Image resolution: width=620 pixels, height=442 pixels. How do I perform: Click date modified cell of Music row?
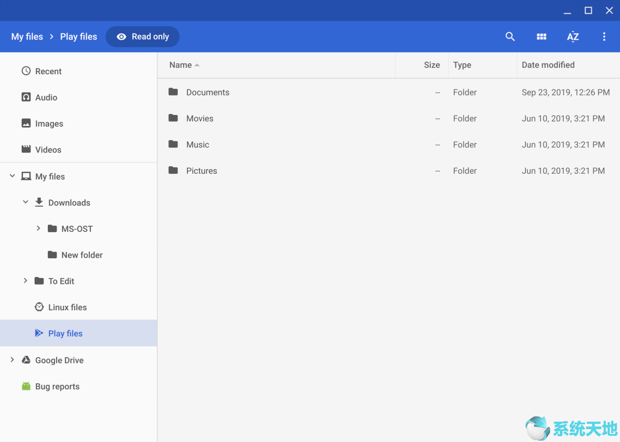pyautogui.click(x=563, y=145)
